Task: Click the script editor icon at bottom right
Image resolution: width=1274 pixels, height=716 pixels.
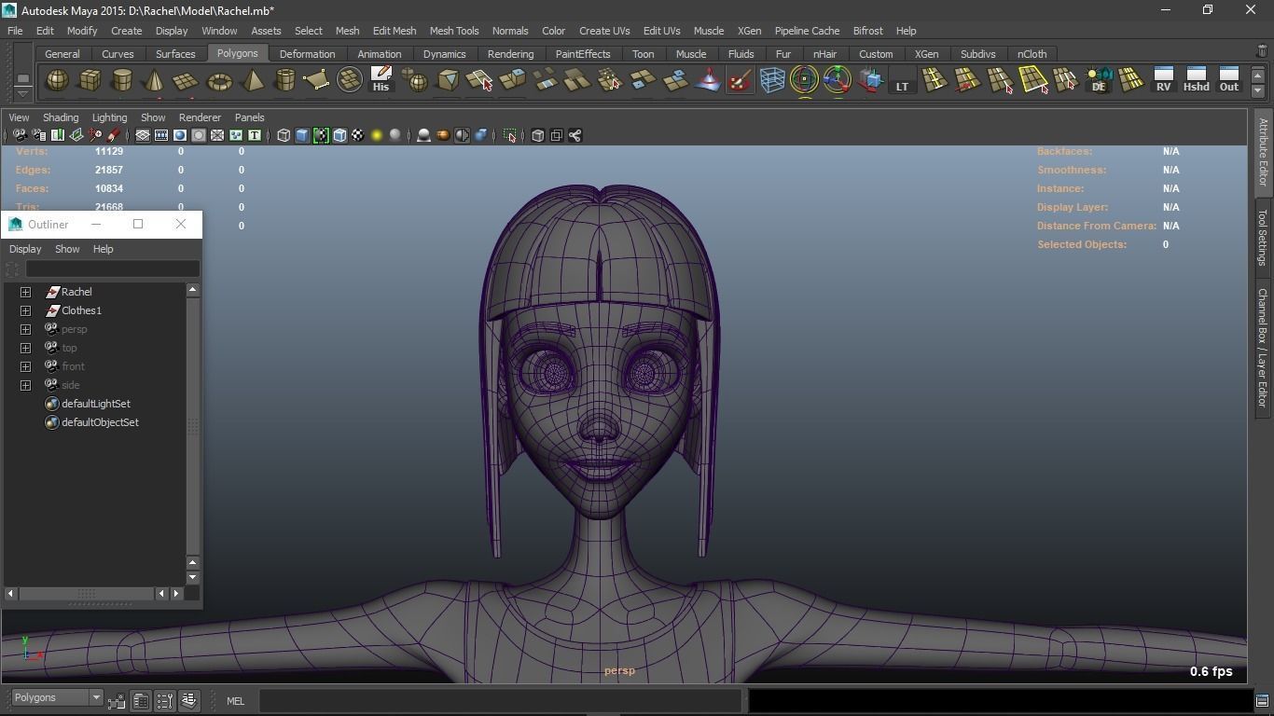Action: pyautogui.click(x=1262, y=701)
